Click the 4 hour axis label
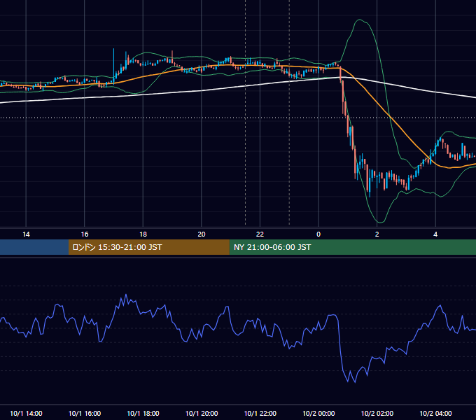Screen dimensions: 476x420 point(435,234)
